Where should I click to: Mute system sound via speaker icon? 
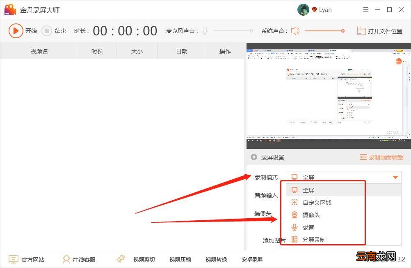tap(295, 31)
